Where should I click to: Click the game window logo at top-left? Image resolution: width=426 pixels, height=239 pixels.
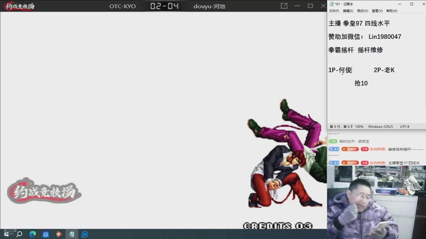coord(20,6)
